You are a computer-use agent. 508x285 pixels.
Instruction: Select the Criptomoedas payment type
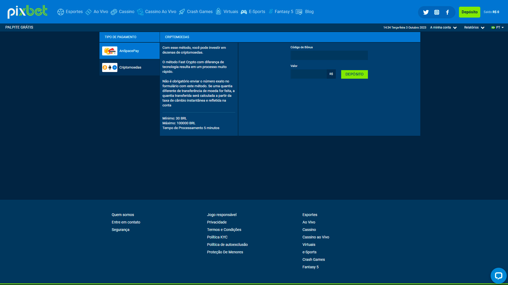point(130,67)
